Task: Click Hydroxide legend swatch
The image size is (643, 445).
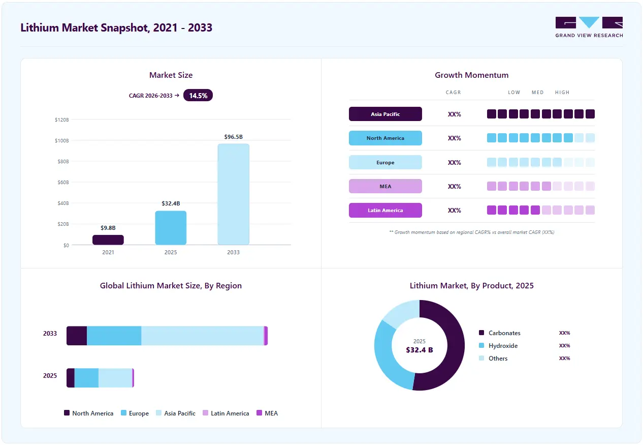Action: (x=481, y=345)
